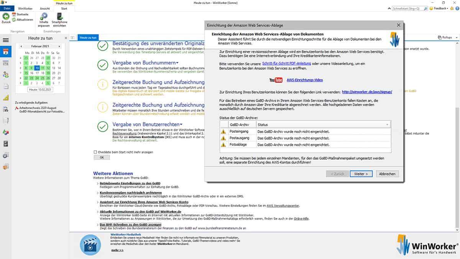
Task: Open 'Das BMF-Schreiben zu den GoBD anzeigen'
Action: [x=130, y=224]
